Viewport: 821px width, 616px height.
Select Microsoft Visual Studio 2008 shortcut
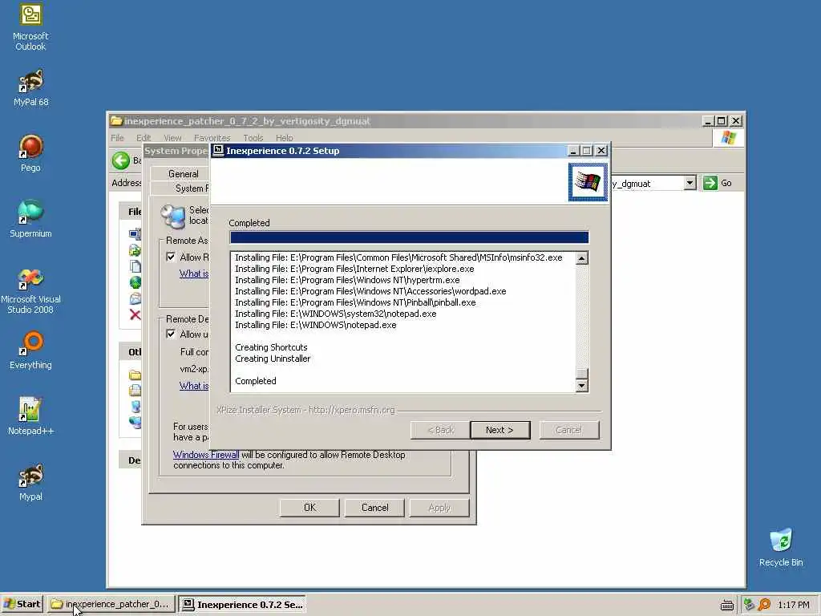click(x=30, y=290)
